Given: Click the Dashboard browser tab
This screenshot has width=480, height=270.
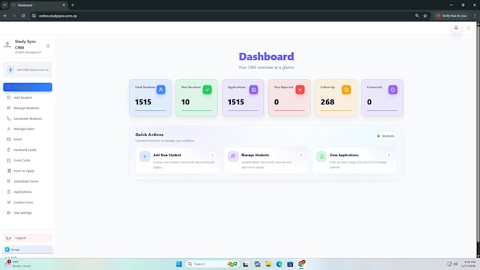Looking at the screenshot, I should 39,5.
